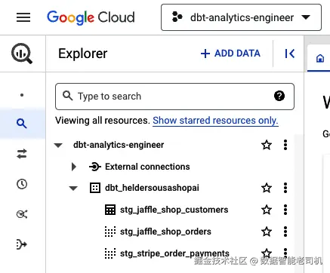
Task: Collapse the dbt-analytics-engineer project node
Action: pyautogui.click(x=58, y=145)
